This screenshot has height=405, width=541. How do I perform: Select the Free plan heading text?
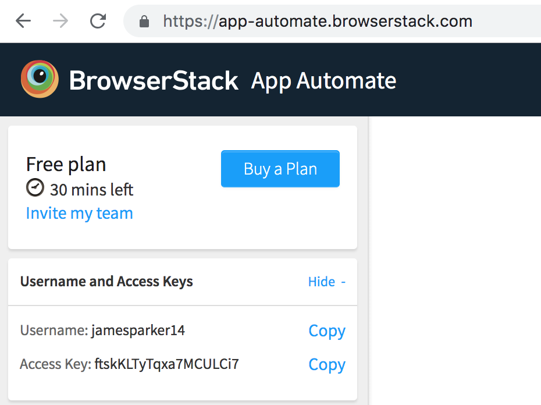(x=66, y=164)
